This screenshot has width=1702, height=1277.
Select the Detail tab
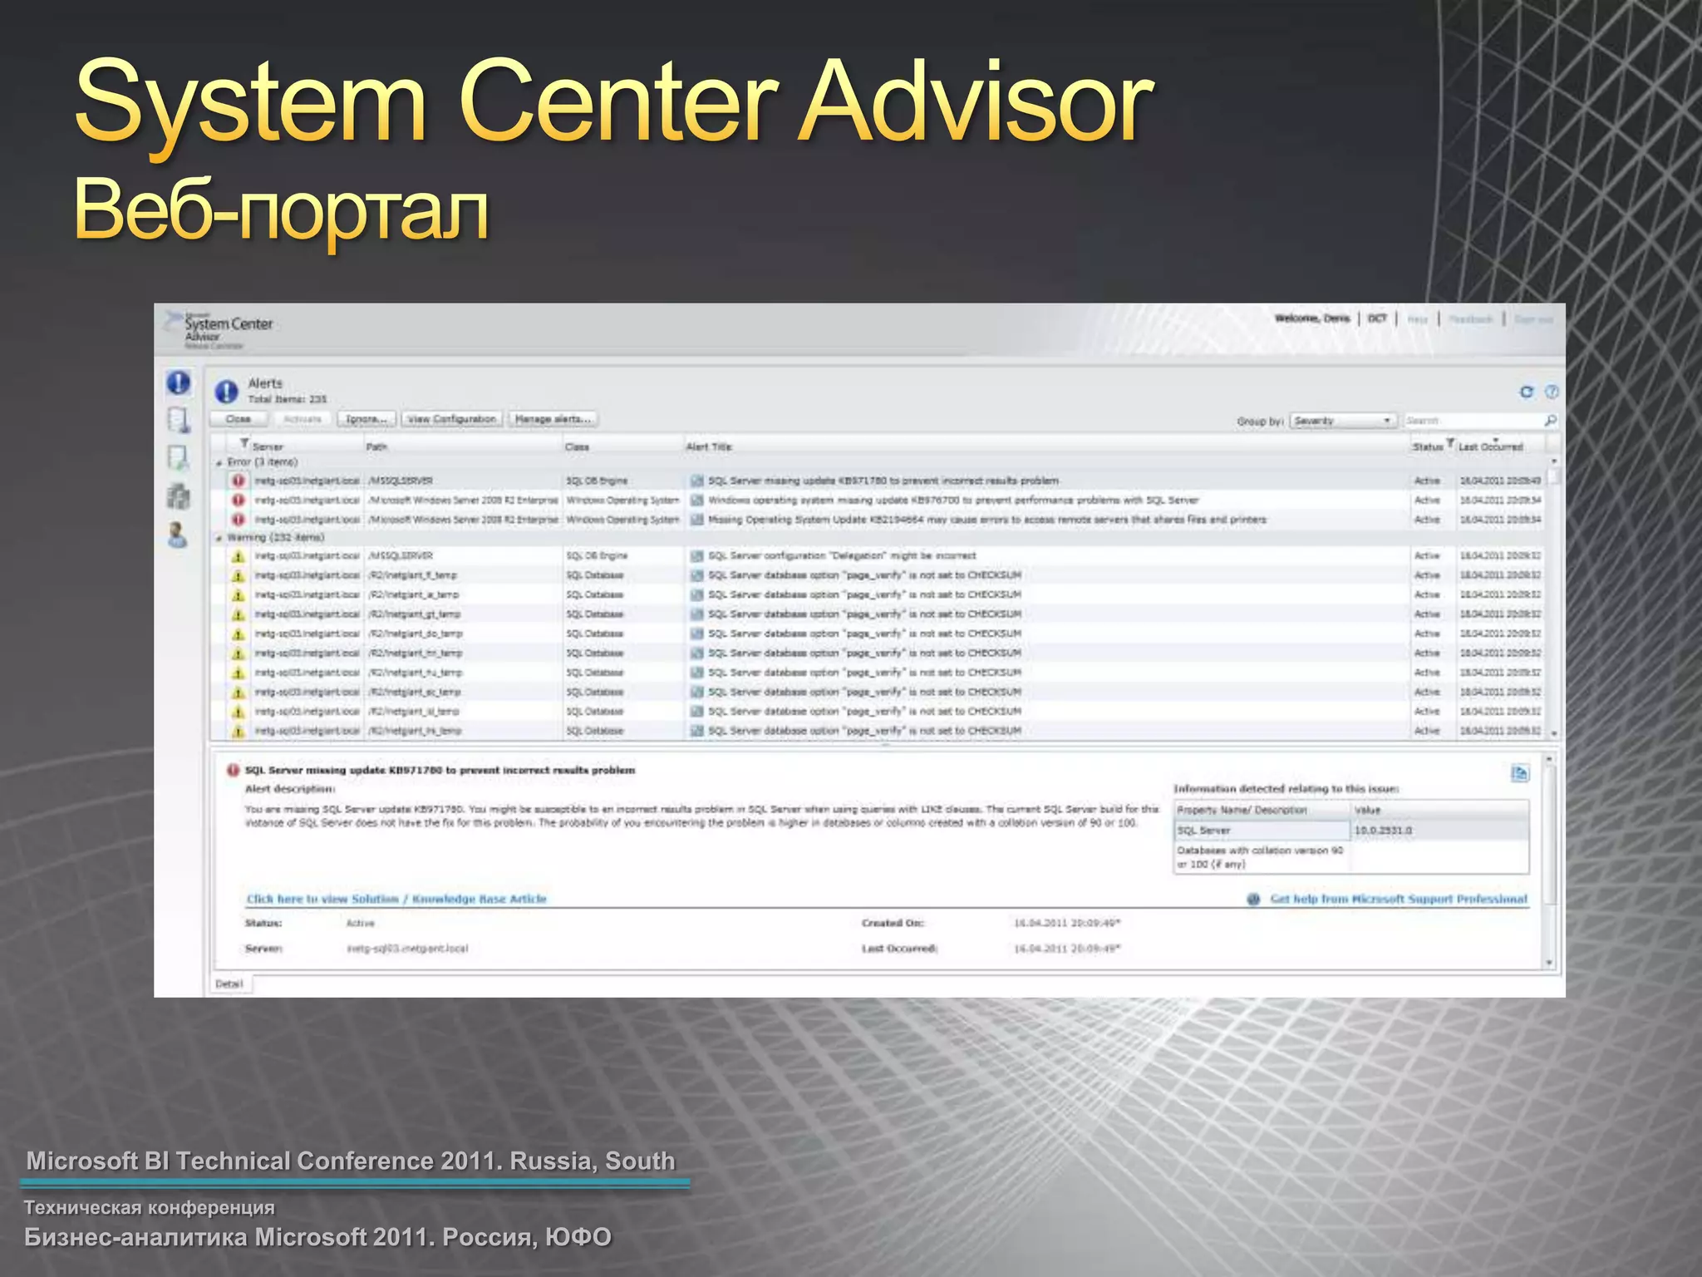[x=229, y=984]
